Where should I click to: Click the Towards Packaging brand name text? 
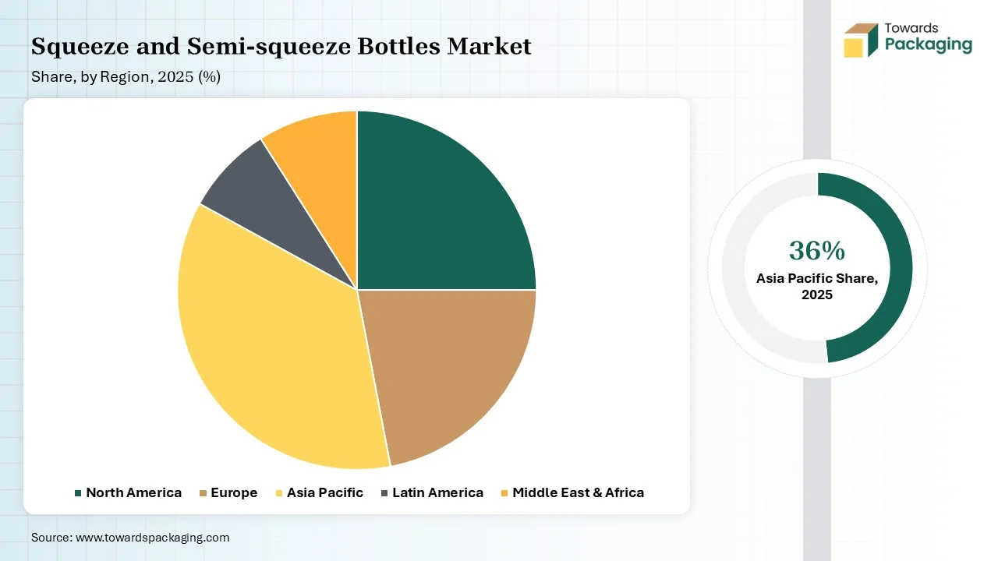928,39
